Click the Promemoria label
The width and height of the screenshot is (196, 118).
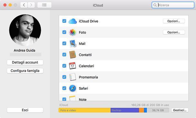88,77
